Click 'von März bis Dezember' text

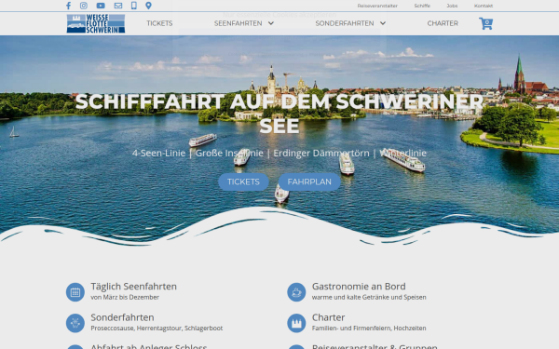(x=125, y=298)
